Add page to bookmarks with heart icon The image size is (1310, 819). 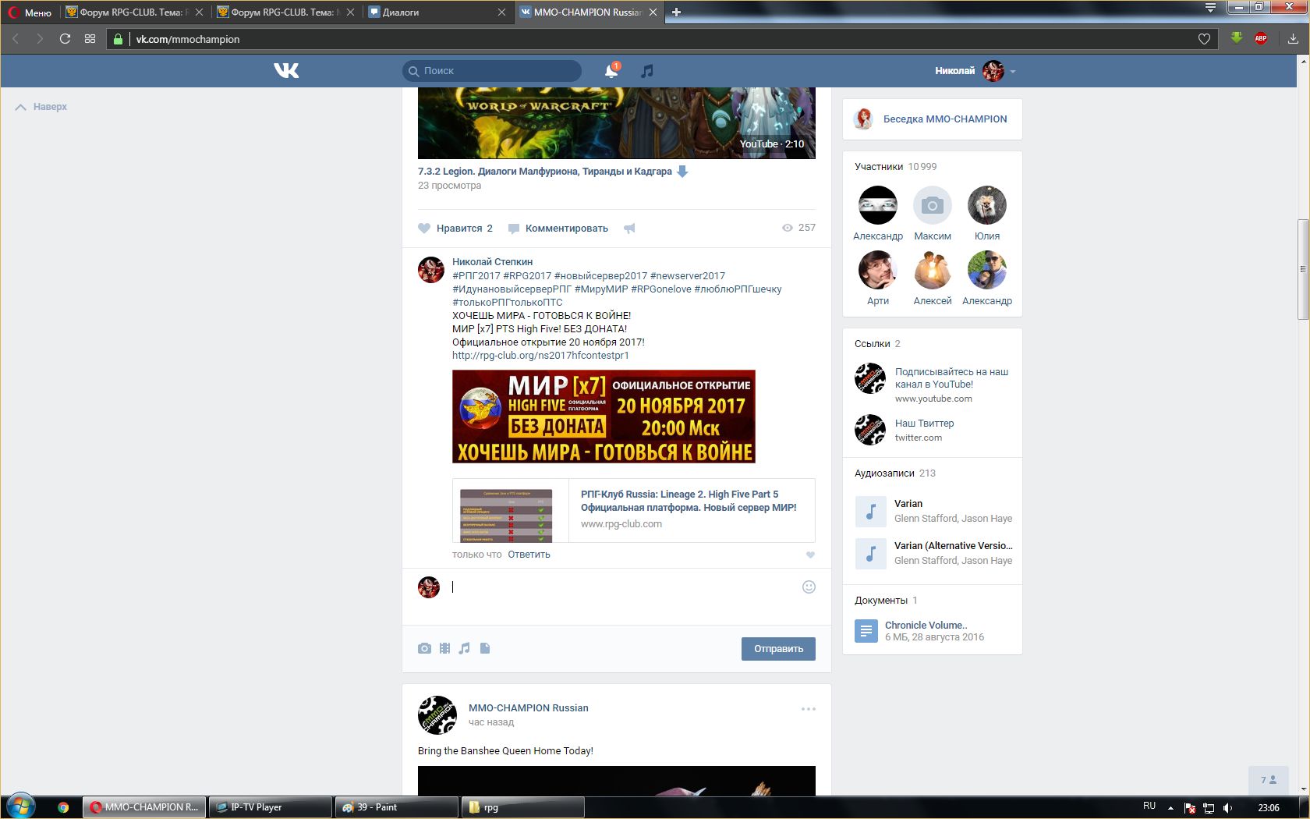click(1204, 39)
